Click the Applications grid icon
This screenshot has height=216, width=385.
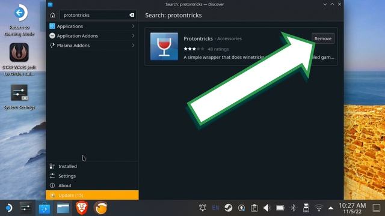[x=52, y=26]
